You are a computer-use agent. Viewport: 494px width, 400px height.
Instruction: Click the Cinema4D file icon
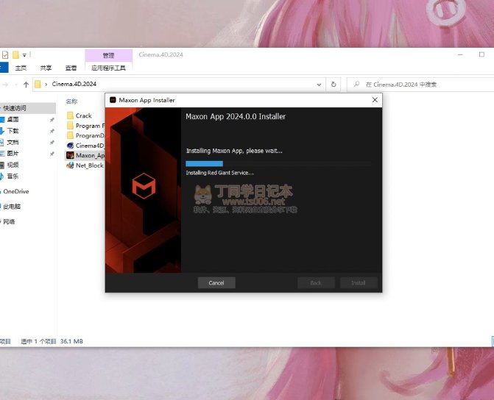pos(70,146)
